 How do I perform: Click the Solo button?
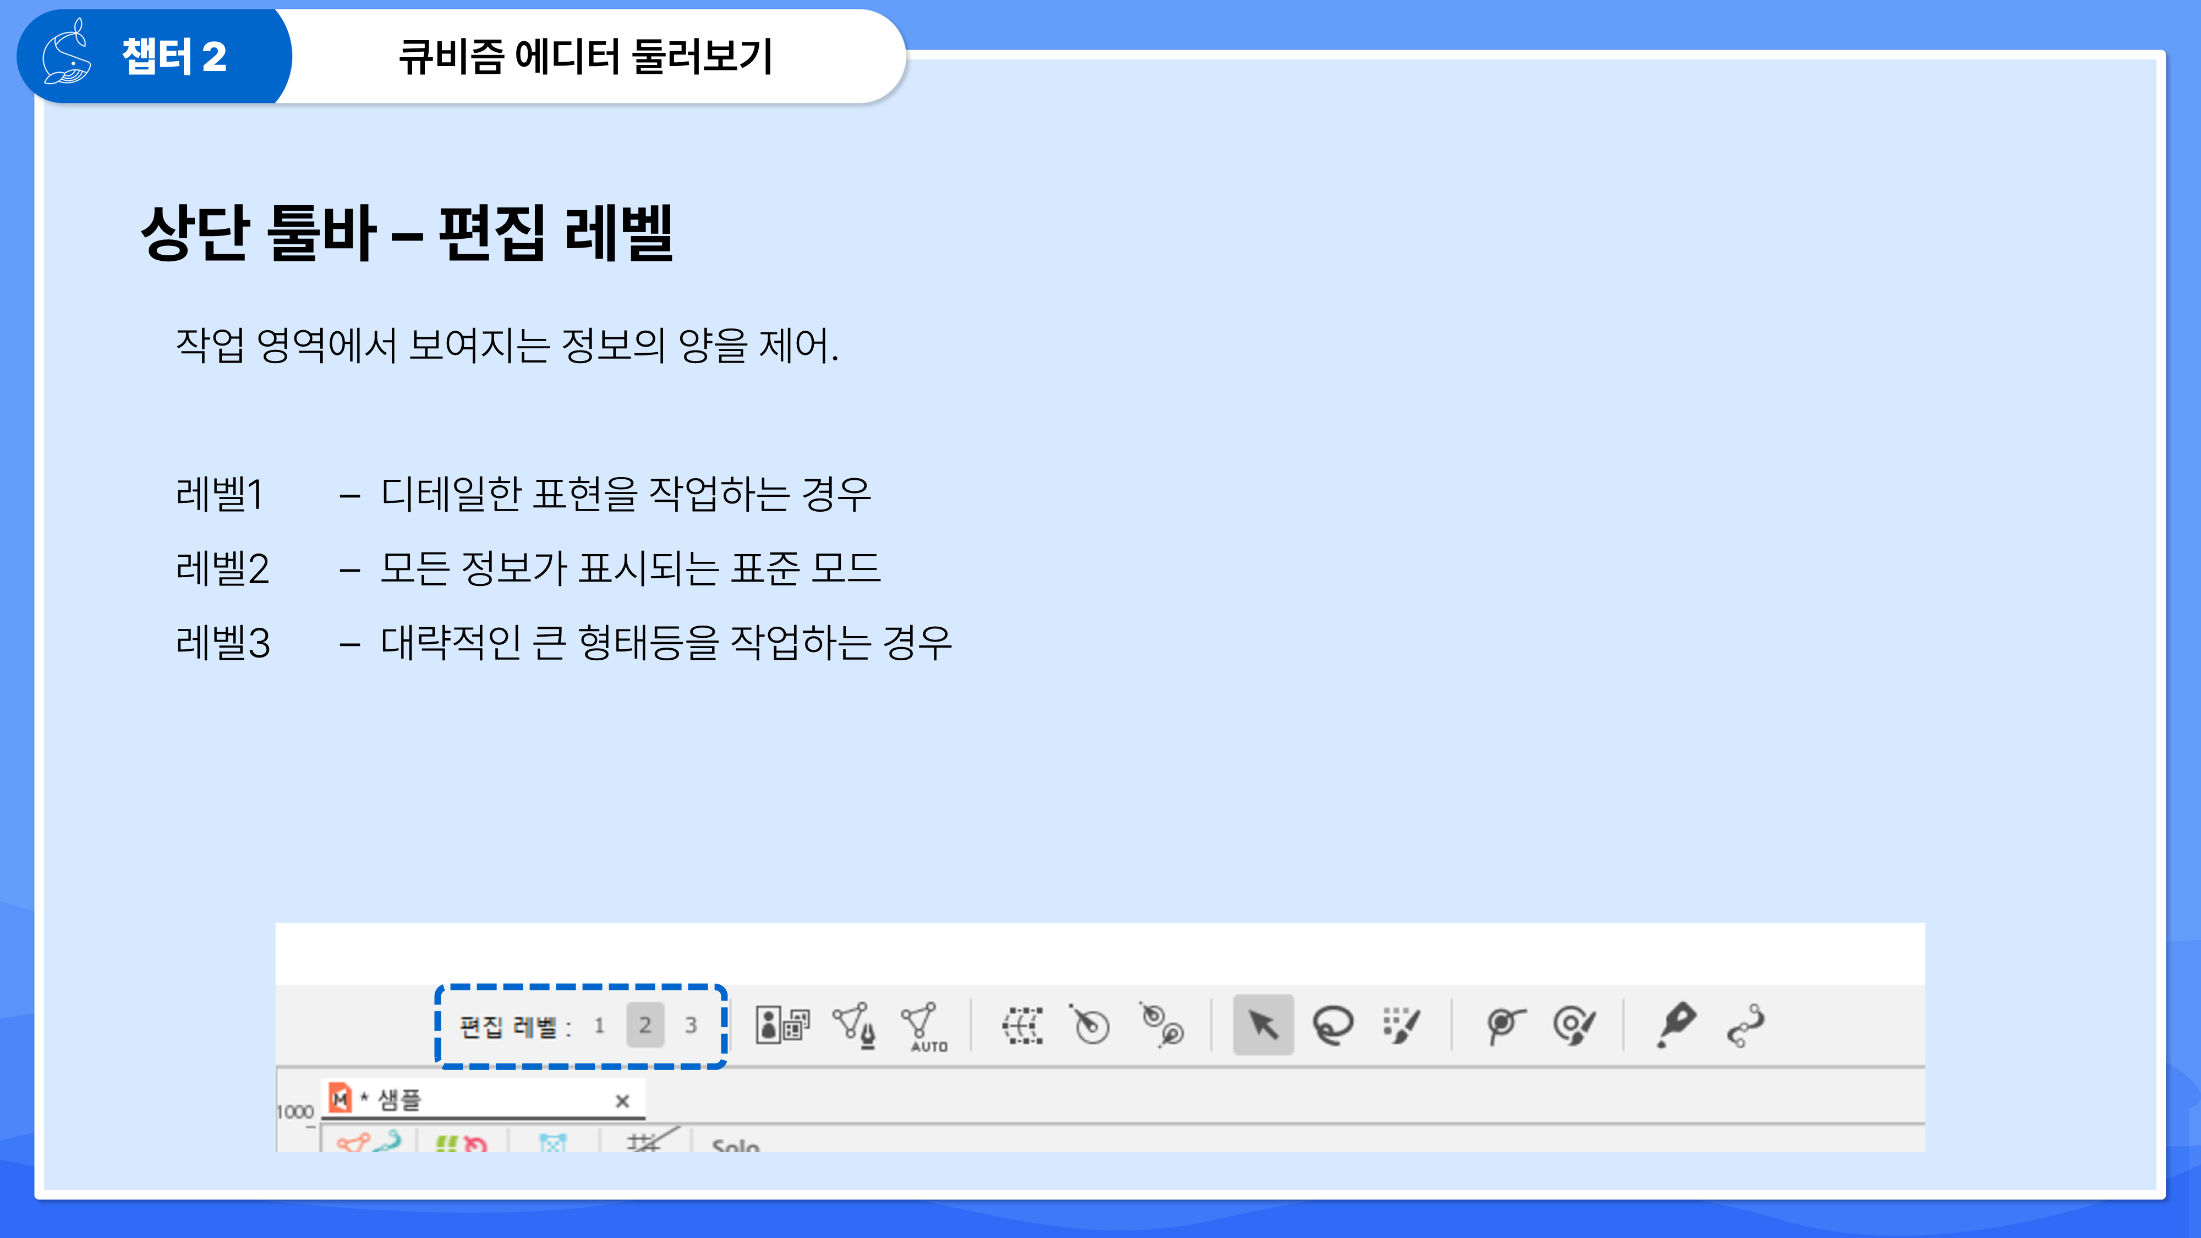[x=735, y=1145]
